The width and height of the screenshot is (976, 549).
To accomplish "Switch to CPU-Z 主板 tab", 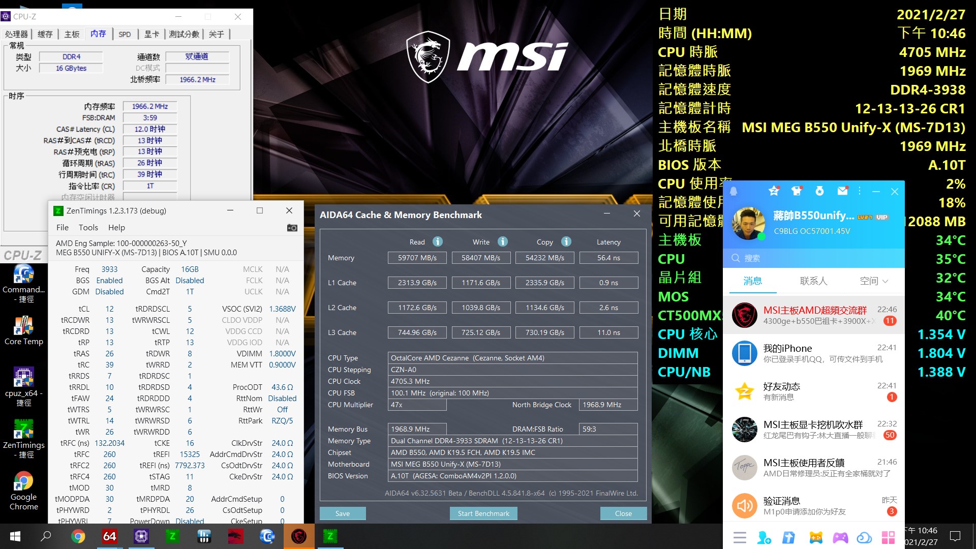I will (72, 34).
